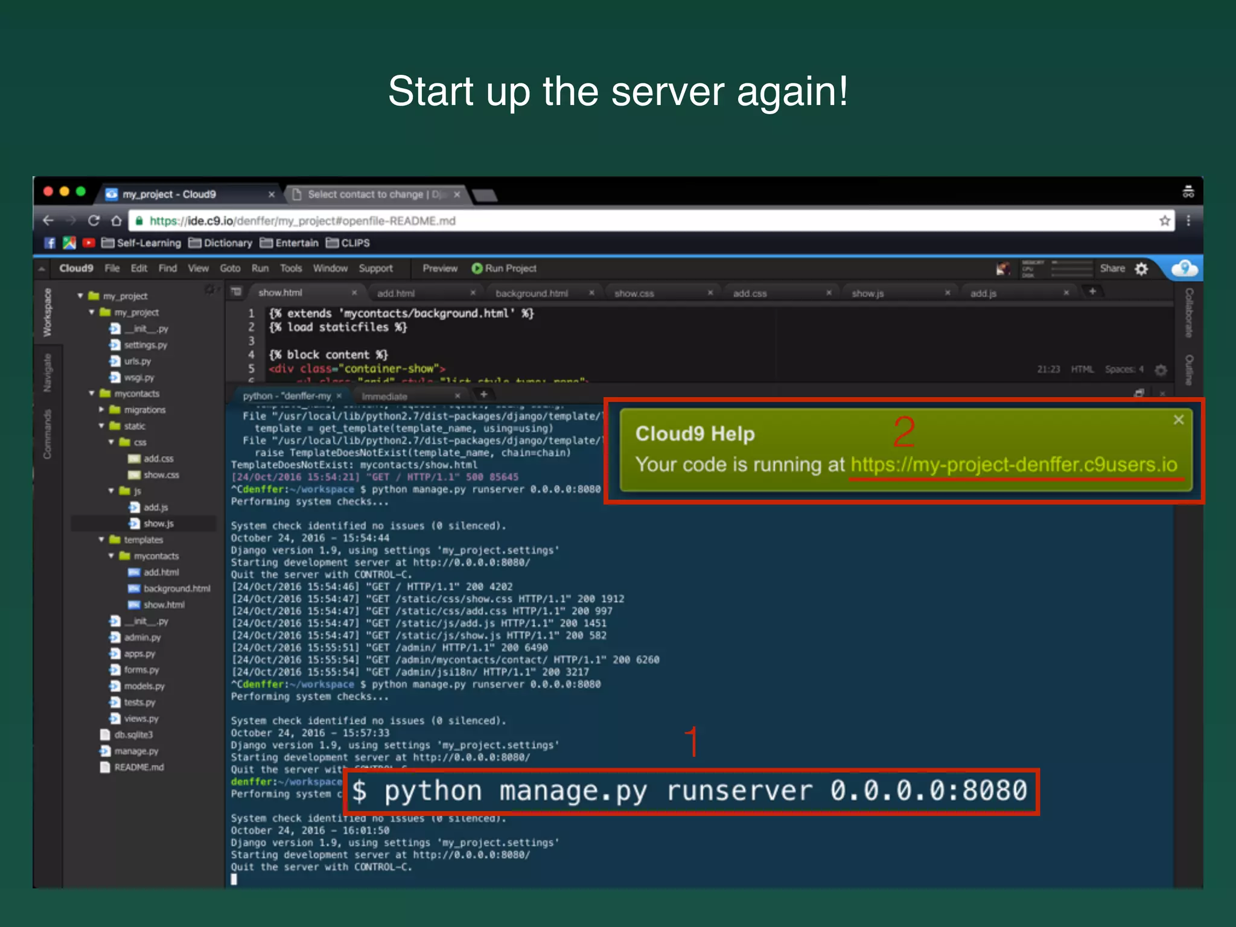Image resolution: width=1236 pixels, height=927 pixels.
Task: Open editor settings gear in status bar
Action: (x=1161, y=369)
